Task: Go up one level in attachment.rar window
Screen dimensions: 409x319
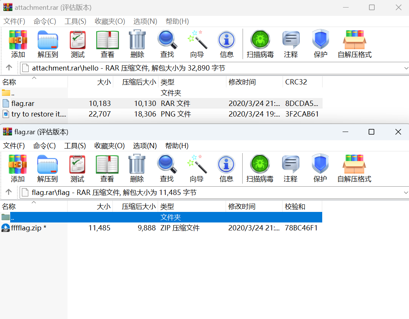Action: [9, 68]
